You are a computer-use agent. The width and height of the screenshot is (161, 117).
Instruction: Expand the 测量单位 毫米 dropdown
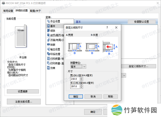pos(78,66)
